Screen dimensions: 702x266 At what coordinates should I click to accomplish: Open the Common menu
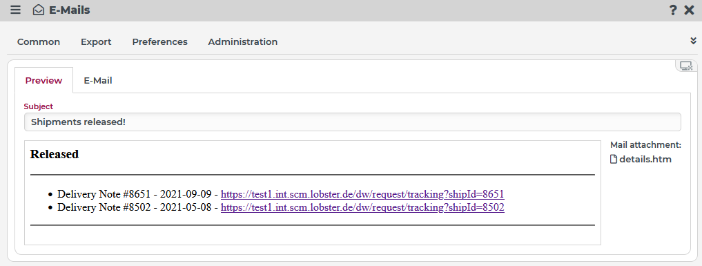click(x=39, y=41)
